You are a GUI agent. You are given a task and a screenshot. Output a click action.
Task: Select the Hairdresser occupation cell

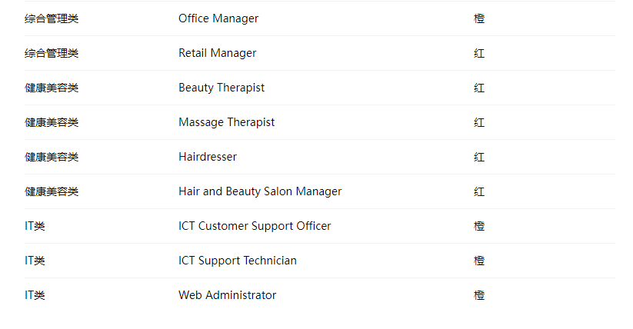[x=208, y=157]
